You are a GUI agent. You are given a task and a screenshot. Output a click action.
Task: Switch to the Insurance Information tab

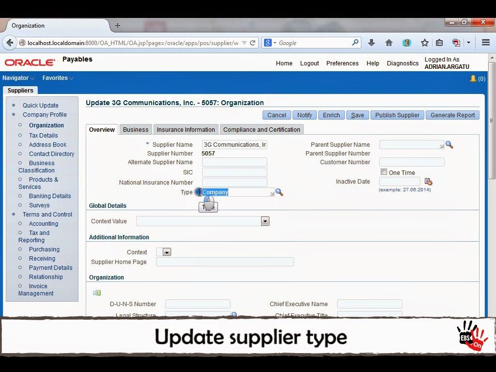pyautogui.click(x=186, y=129)
